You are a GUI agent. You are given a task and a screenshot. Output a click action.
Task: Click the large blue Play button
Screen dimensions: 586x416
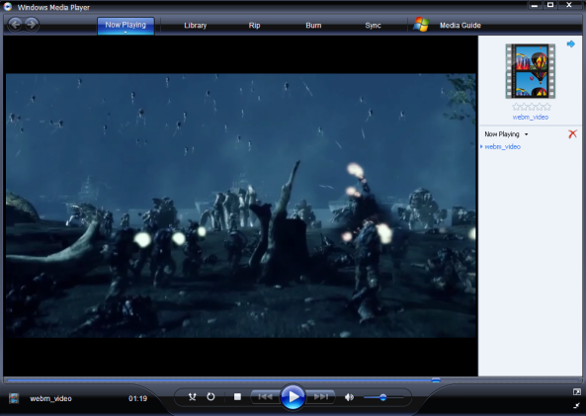293,396
